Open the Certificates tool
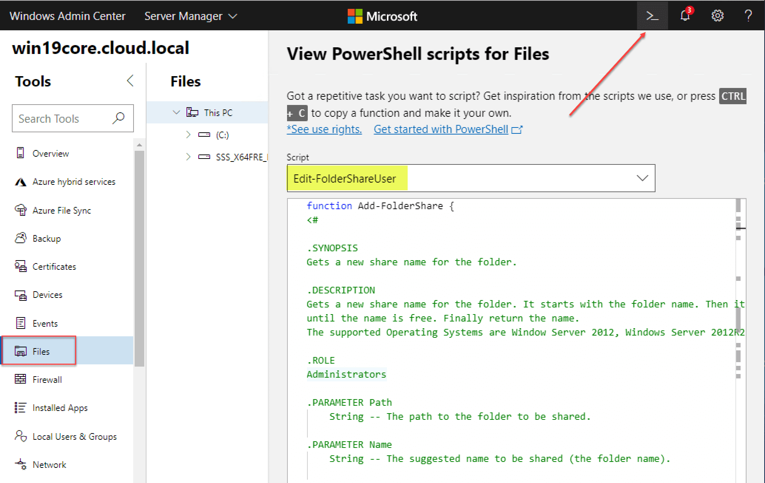 click(54, 266)
